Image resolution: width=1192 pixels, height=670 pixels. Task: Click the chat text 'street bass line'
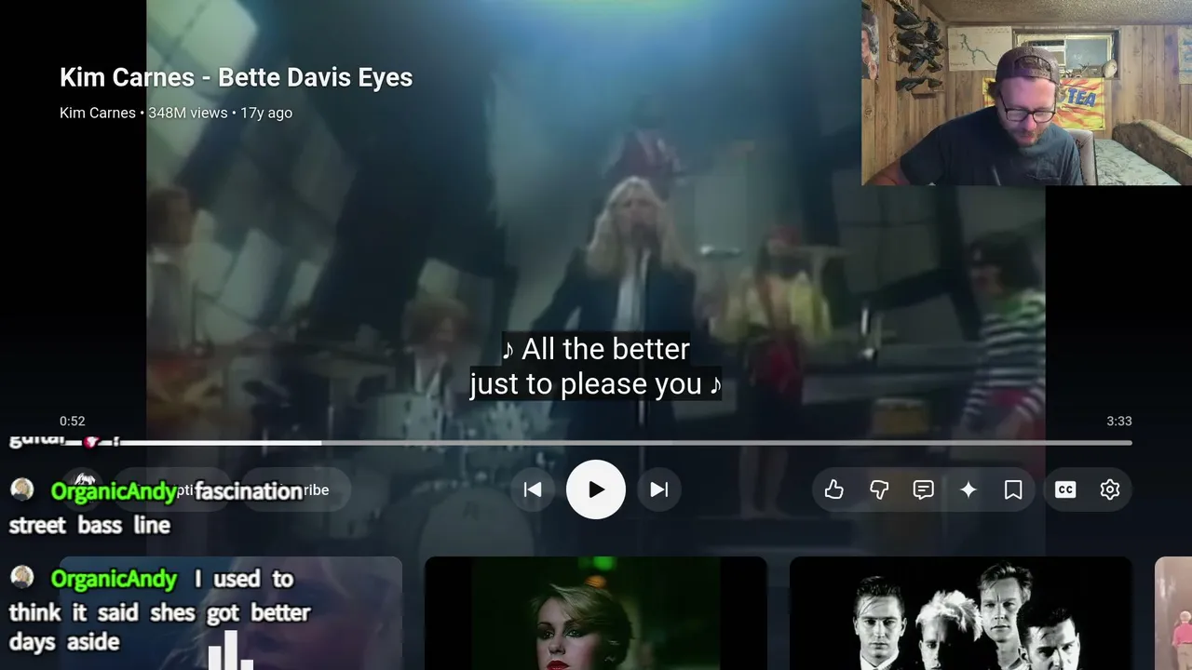89,526
